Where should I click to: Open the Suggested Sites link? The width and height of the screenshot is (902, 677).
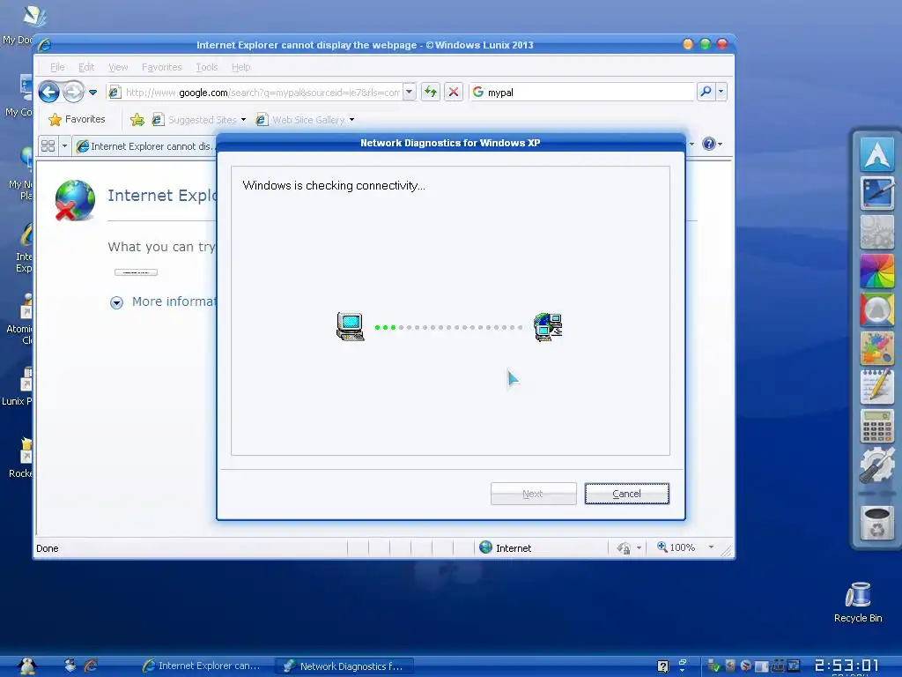pos(195,120)
